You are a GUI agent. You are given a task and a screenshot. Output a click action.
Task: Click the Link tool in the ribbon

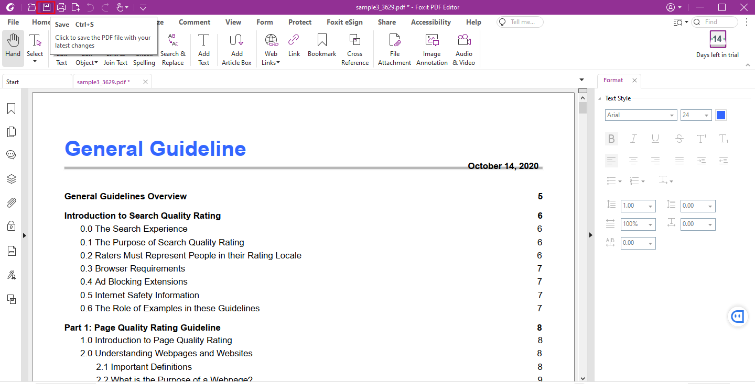tap(294, 46)
